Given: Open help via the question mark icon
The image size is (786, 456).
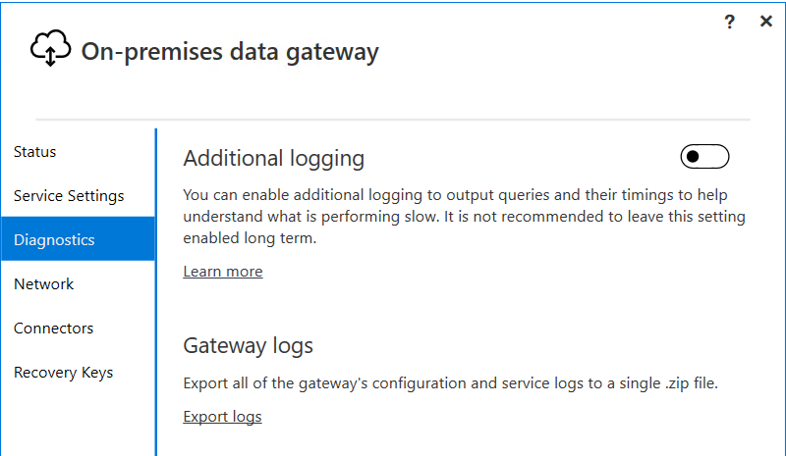Looking at the screenshot, I should click(729, 22).
